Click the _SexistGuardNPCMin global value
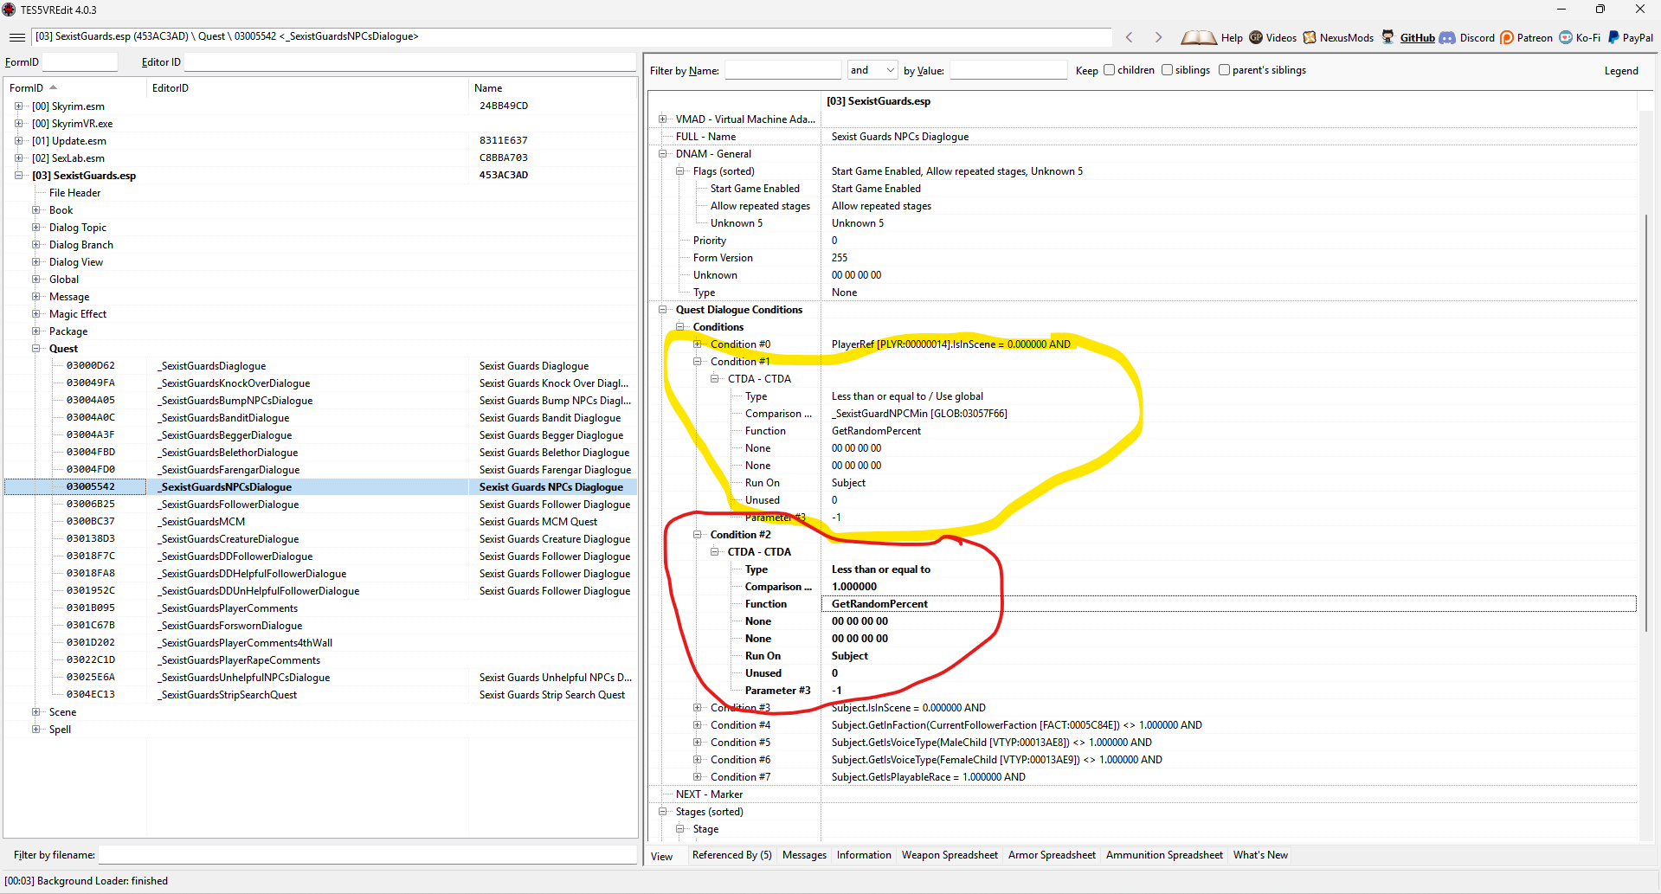Screen dimensions: 1661x894 pyautogui.click(x=919, y=414)
